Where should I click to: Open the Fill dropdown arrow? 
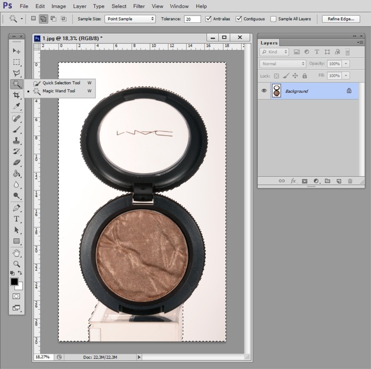[x=346, y=76]
